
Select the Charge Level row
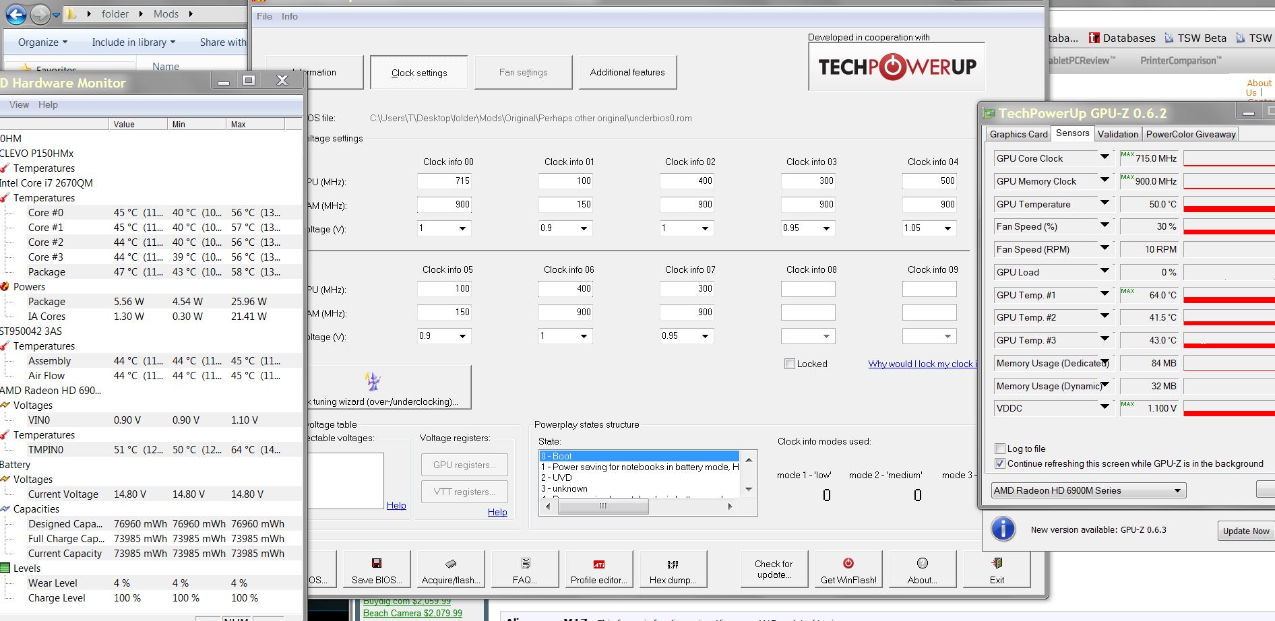click(151, 597)
